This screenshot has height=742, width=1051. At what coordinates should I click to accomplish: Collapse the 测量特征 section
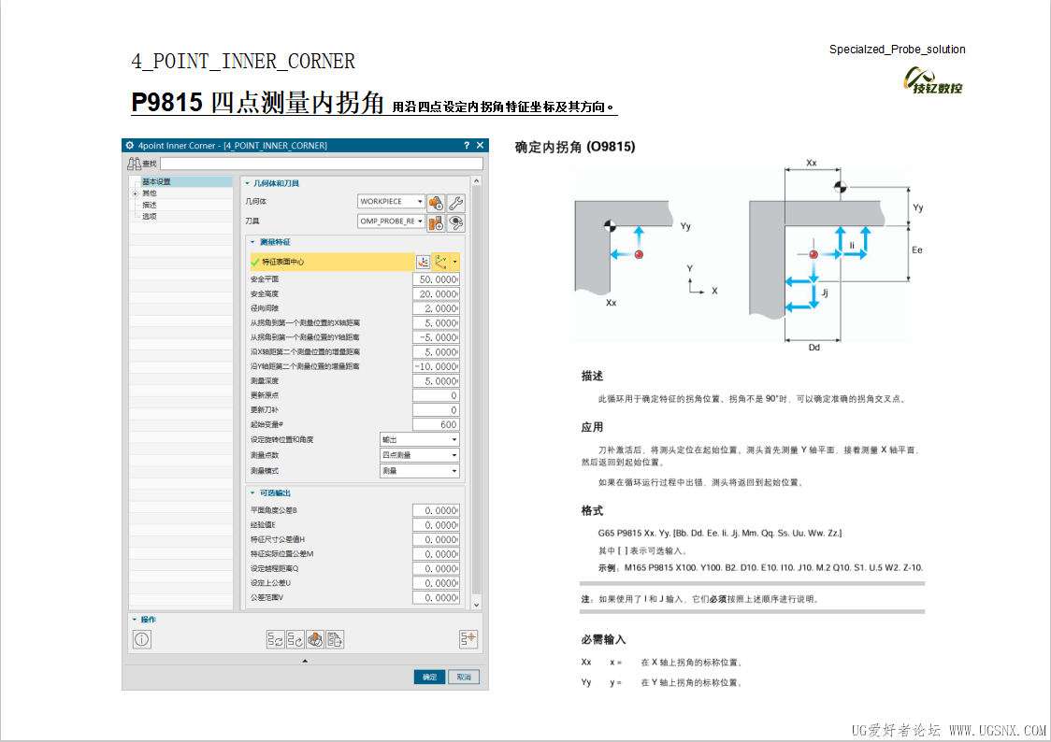(252, 242)
